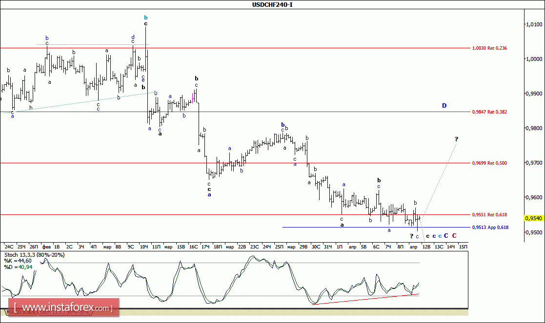
Task: Click the yellow 0,9540 current price tag
Action: click(533, 218)
